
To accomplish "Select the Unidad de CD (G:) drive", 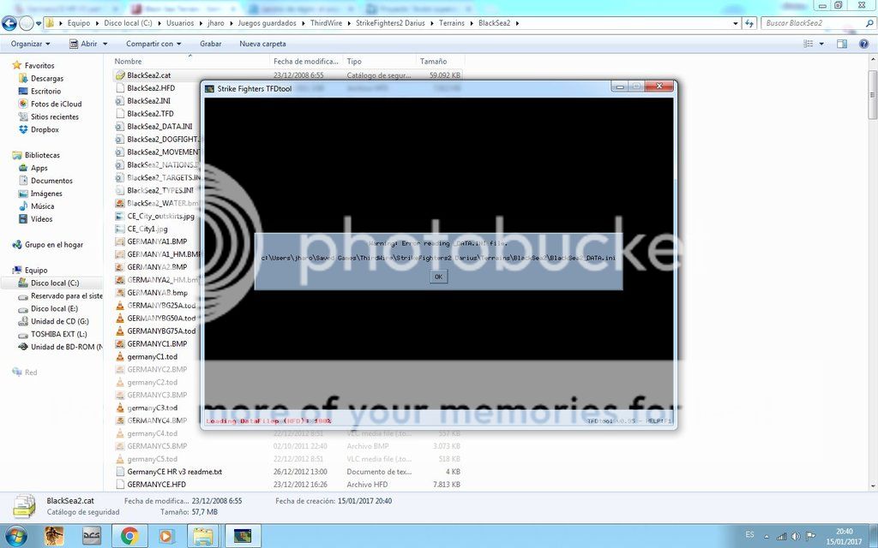I will pyautogui.click(x=59, y=322).
